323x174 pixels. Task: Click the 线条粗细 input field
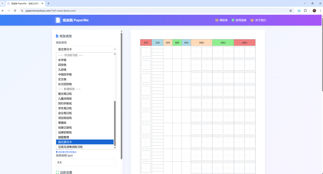[x=86, y=162]
